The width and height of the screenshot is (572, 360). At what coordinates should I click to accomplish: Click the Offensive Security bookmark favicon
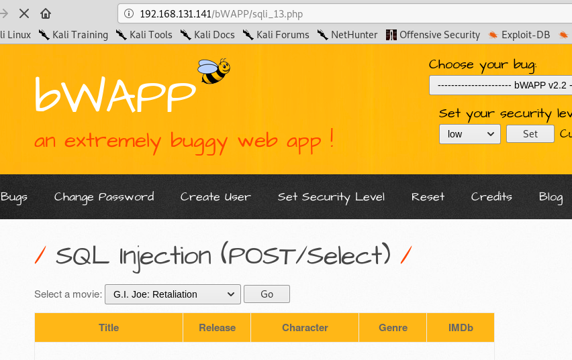pos(391,35)
